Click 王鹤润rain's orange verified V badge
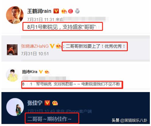This screenshot has width=151, height=126. coord(56,11)
